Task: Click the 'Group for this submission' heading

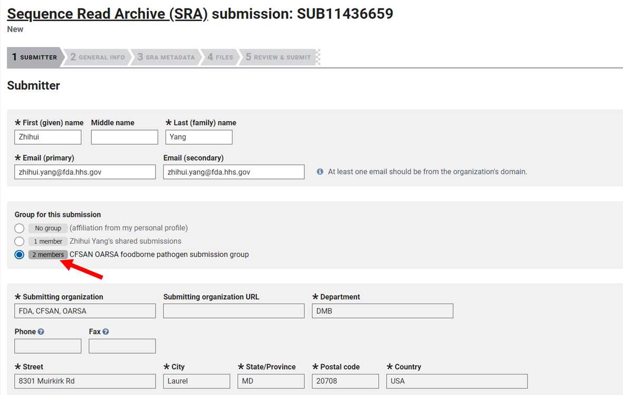Action: (57, 214)
